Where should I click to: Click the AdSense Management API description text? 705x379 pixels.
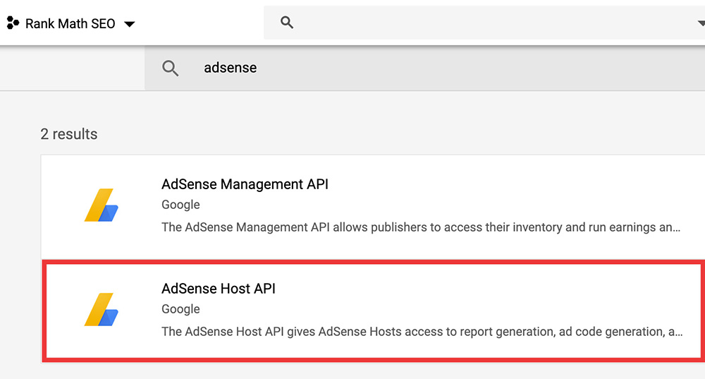[420, 227]
